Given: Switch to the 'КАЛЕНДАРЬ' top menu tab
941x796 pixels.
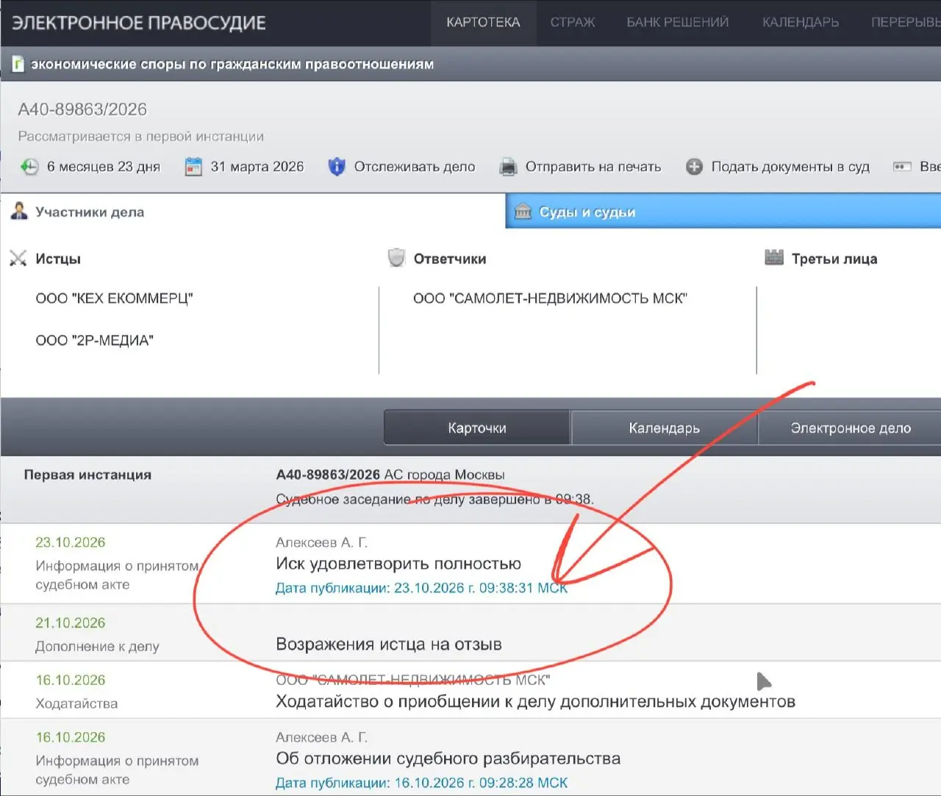Looking at the screenshot, I should 801,23.
